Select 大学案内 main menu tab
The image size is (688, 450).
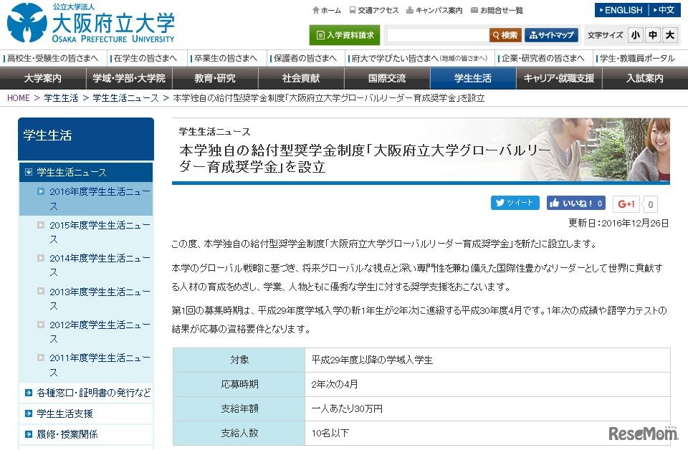click(42, 78)
